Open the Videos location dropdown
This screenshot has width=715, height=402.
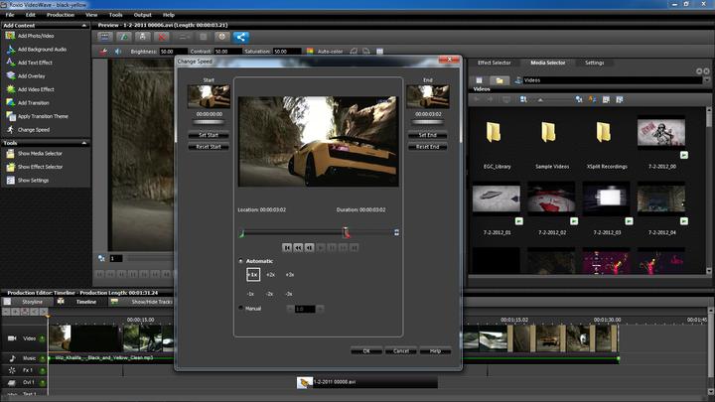707,80
